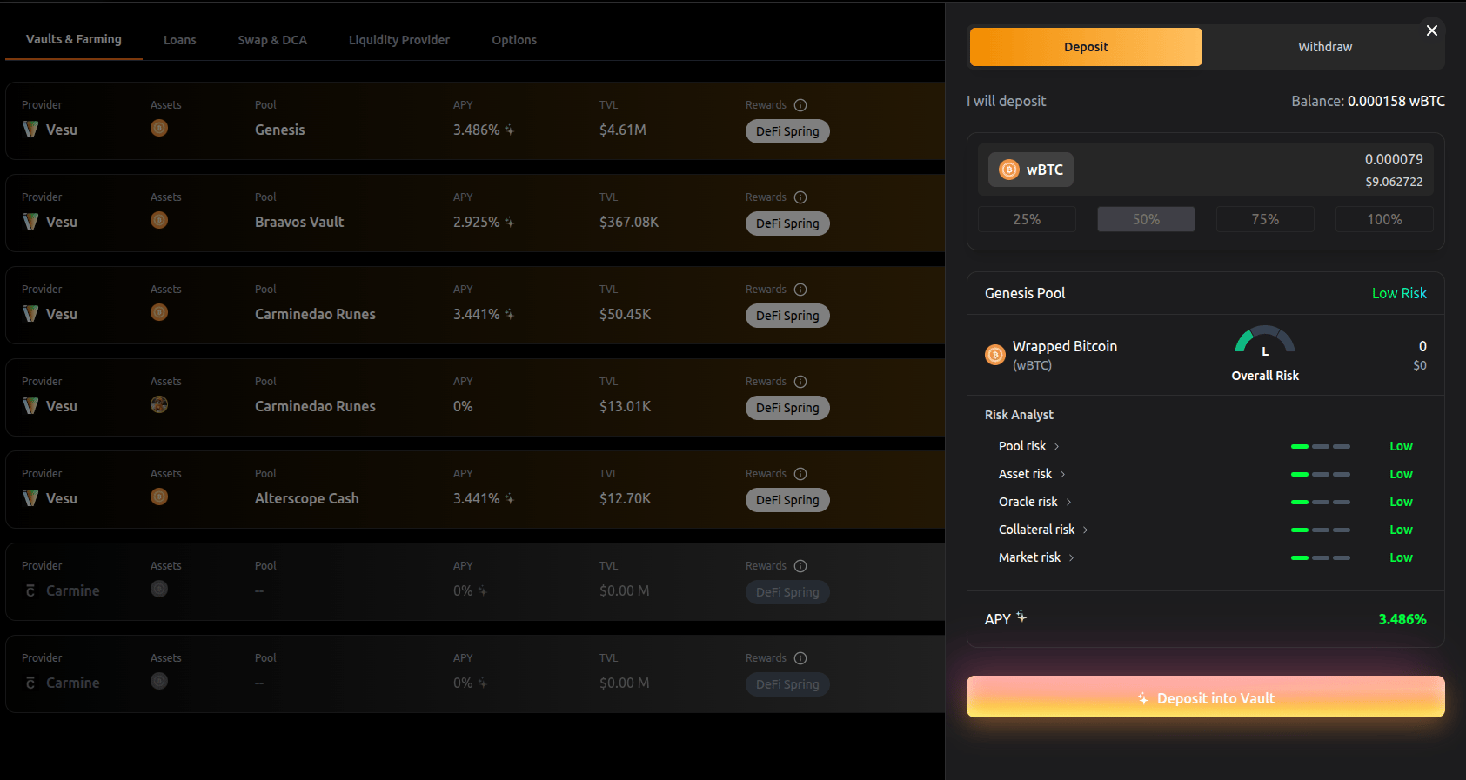
Task: Click the Market risk level indicator bar
Action: (1321, 557)
